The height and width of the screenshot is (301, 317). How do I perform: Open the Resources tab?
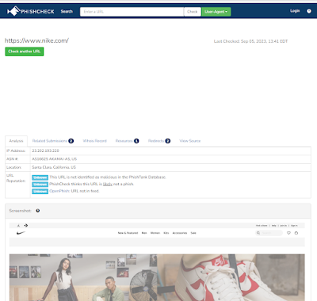(127, 141)
